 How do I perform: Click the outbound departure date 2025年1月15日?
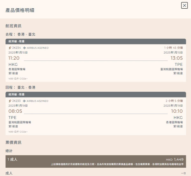click(18, 53)
